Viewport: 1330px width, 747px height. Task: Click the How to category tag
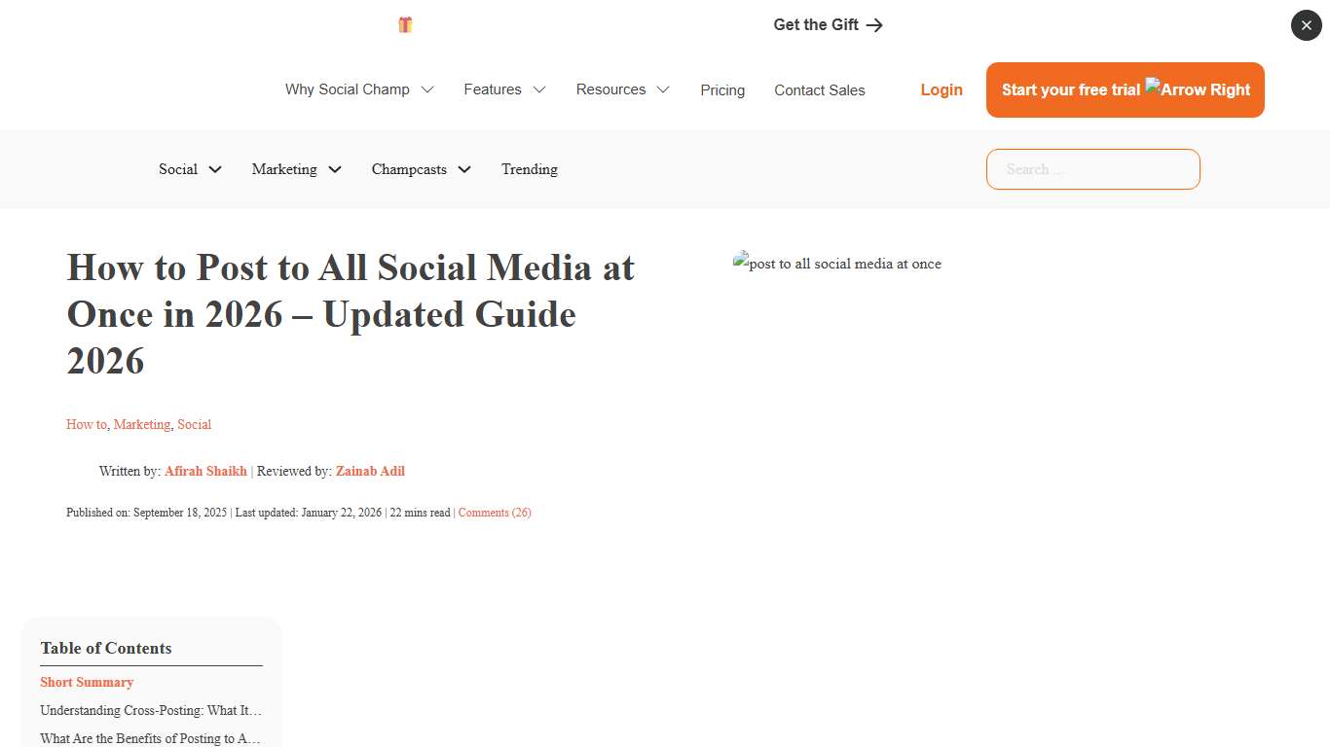tap(86, 424)
